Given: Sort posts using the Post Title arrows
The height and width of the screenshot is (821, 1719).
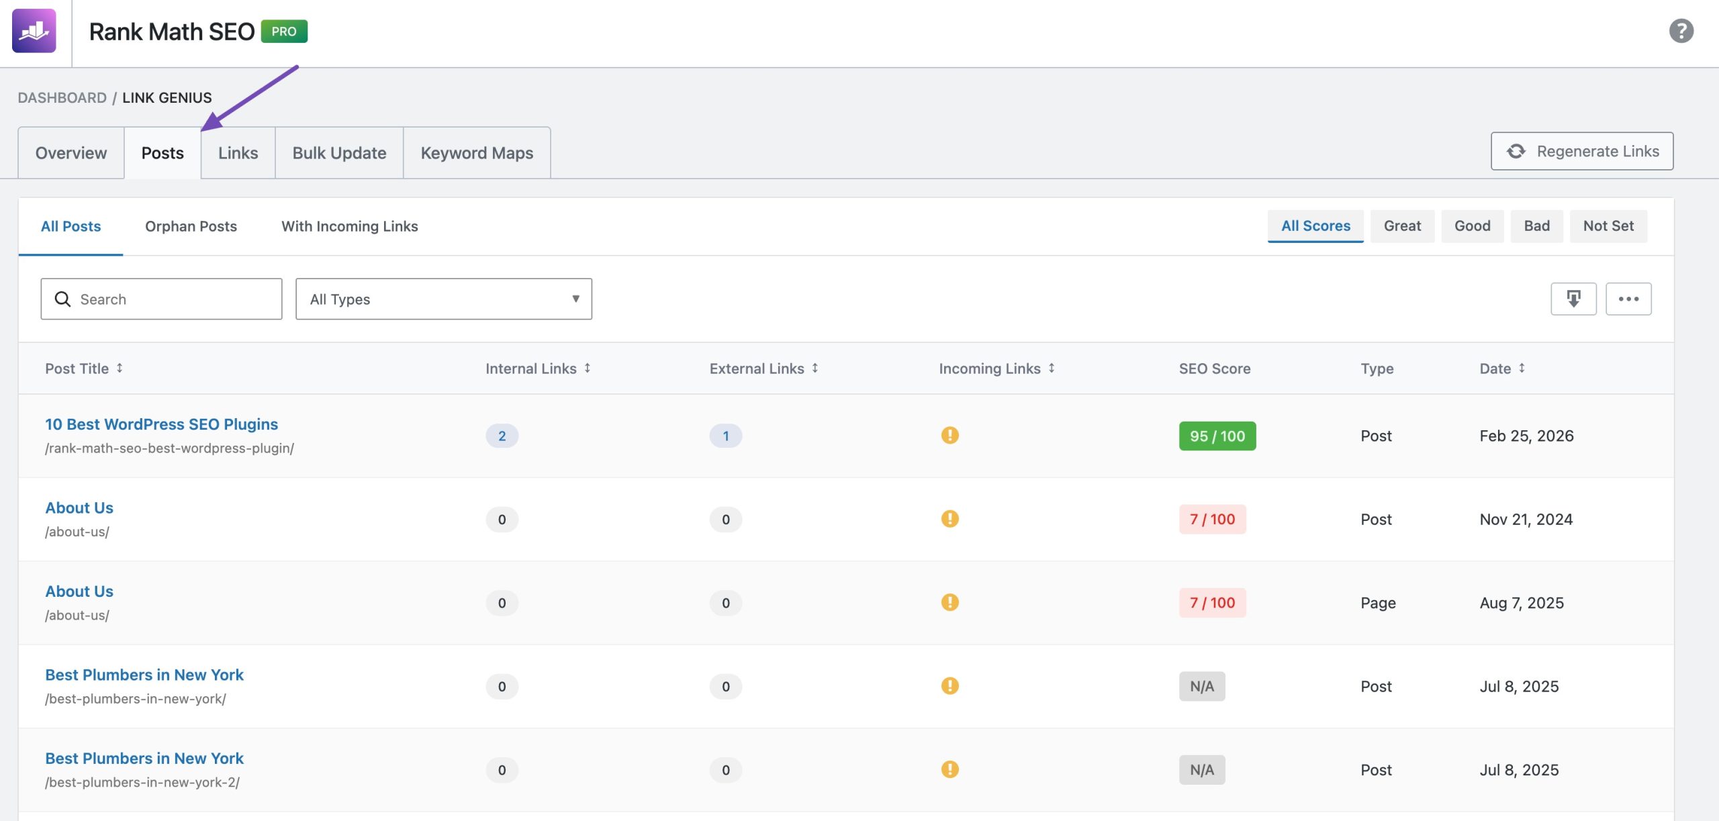Looking at the screenshot, I should point(120,368).
